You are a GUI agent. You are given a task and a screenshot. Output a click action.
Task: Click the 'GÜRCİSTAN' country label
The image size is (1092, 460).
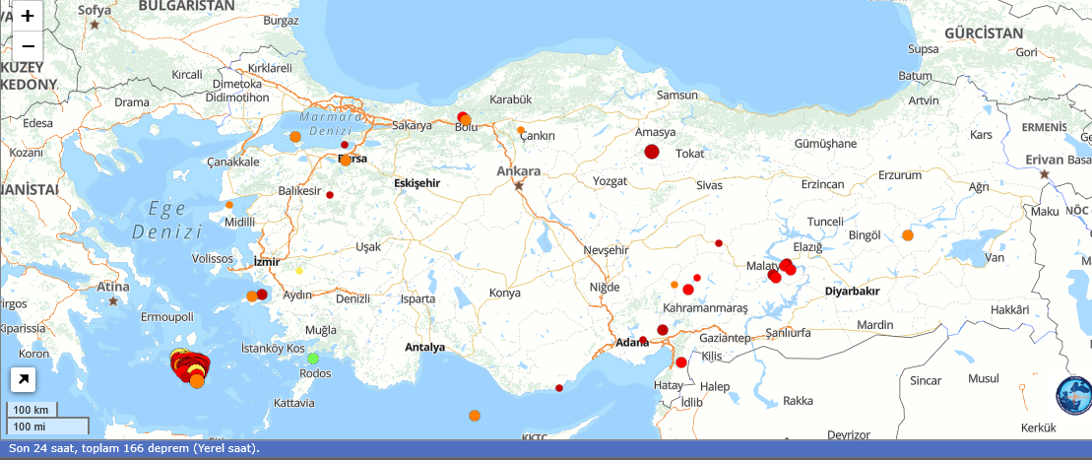(984, 33)
